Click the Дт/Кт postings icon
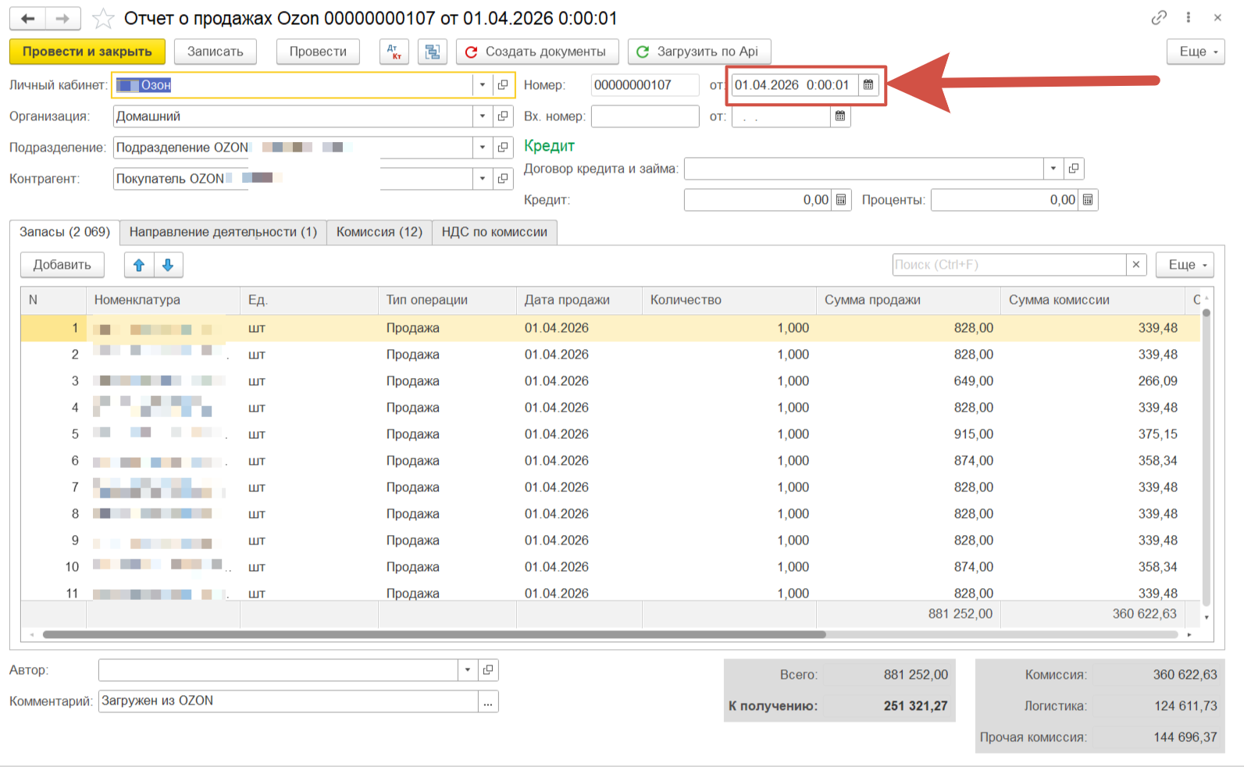The image size is (1244, 767). pos(394,52)
